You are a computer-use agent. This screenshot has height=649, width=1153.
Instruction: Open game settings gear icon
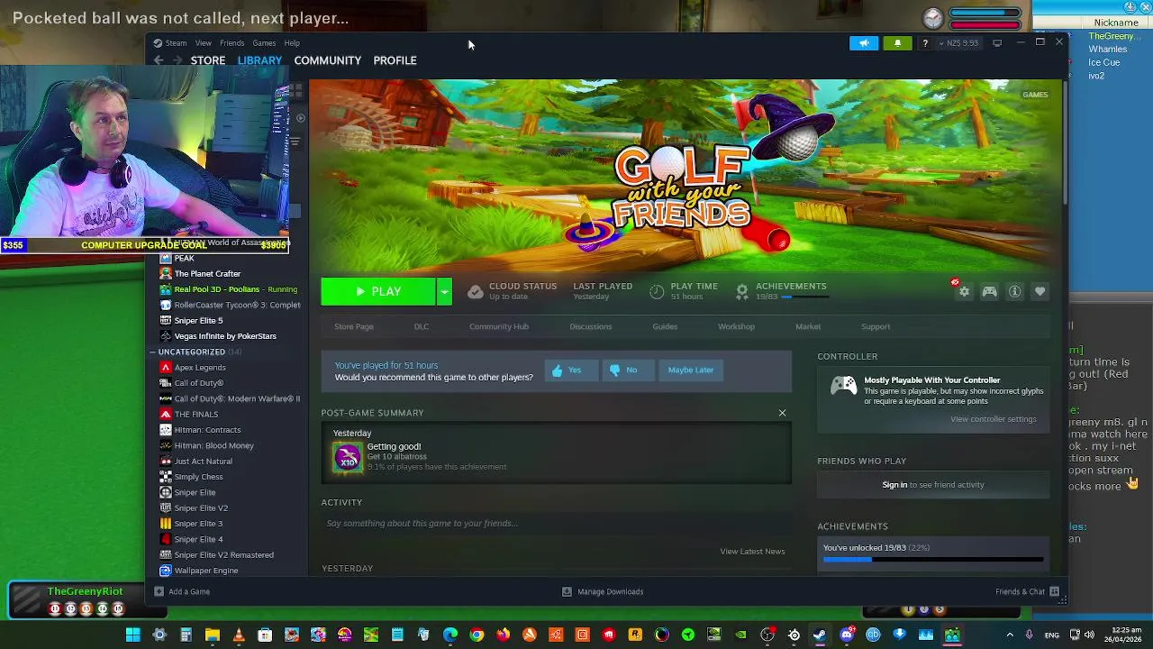[x=964, y=291]
